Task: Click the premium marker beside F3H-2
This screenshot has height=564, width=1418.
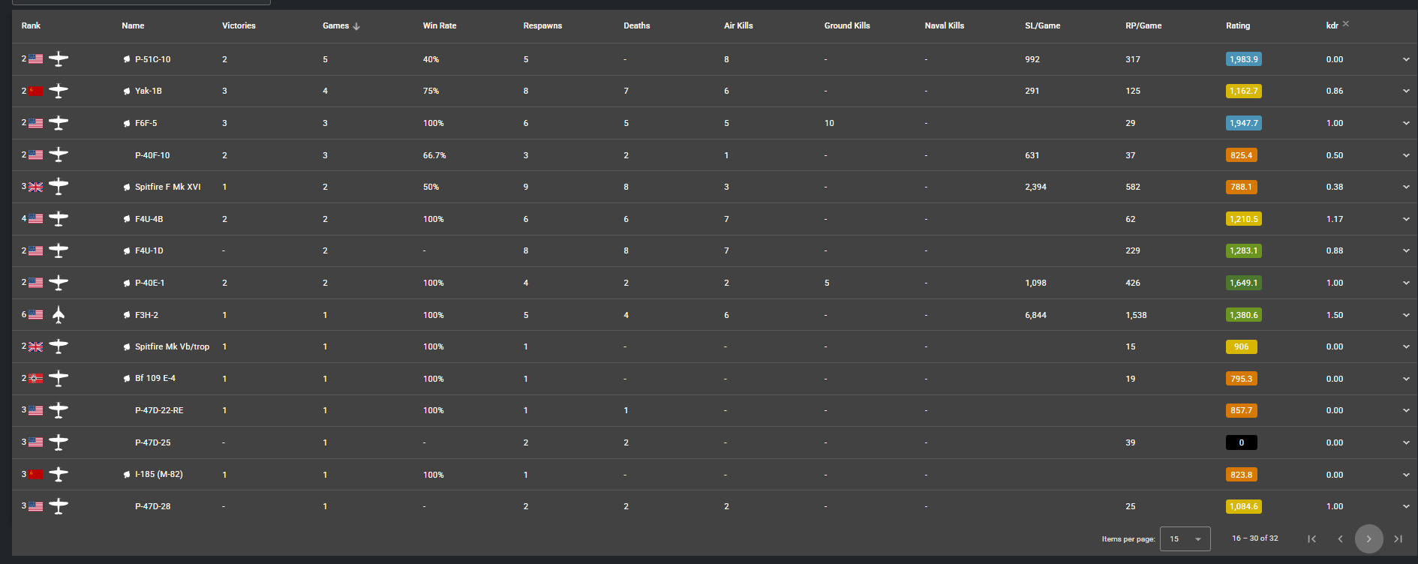Action: pyautogui.click(x=127, y=315)
